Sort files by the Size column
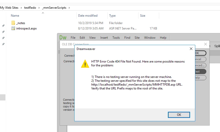The height and width of the screenshot is (132, 220). coord(143,16)
